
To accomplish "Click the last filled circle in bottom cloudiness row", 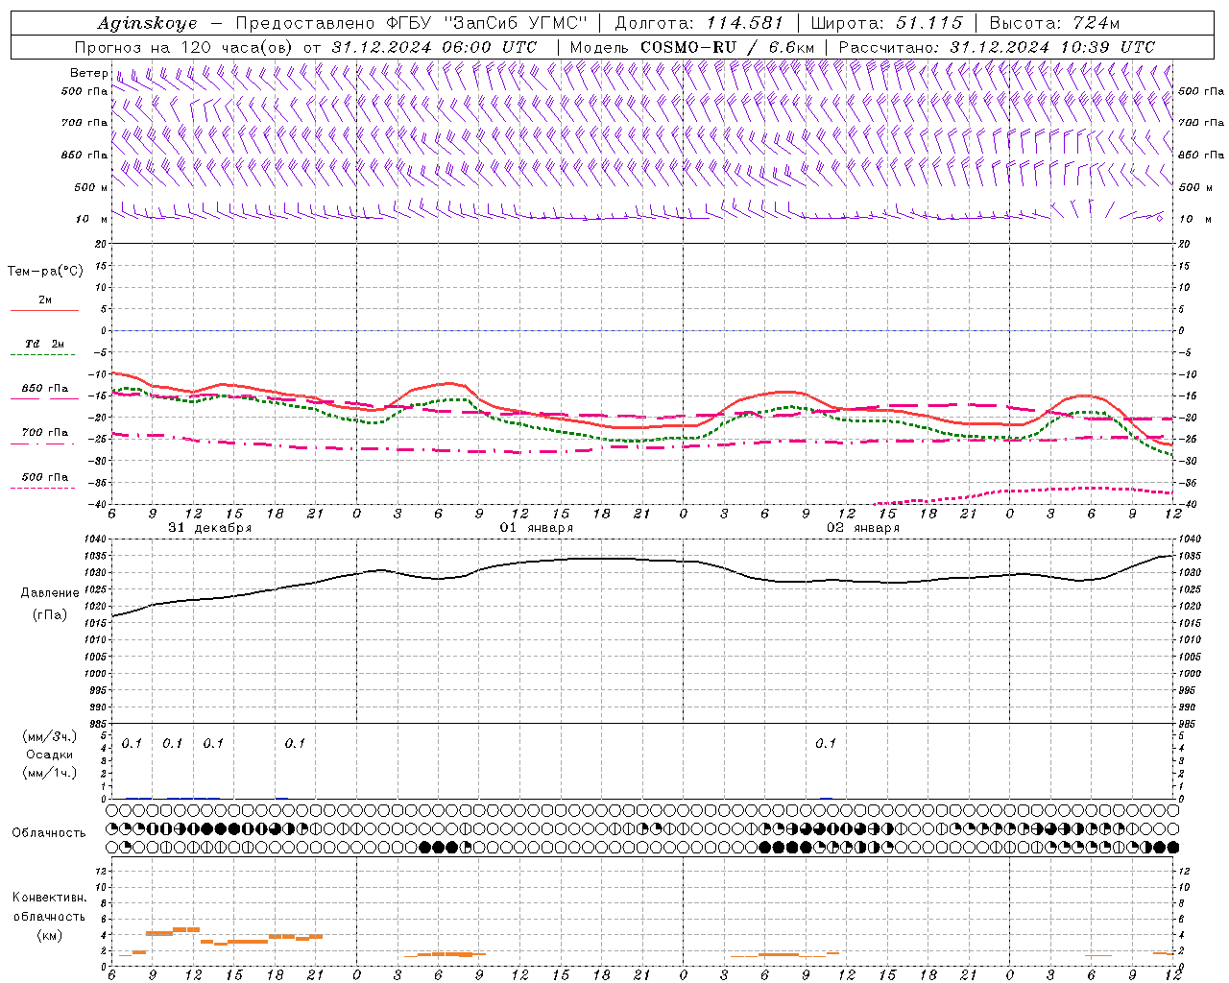I will click(x=1172, y=847).
